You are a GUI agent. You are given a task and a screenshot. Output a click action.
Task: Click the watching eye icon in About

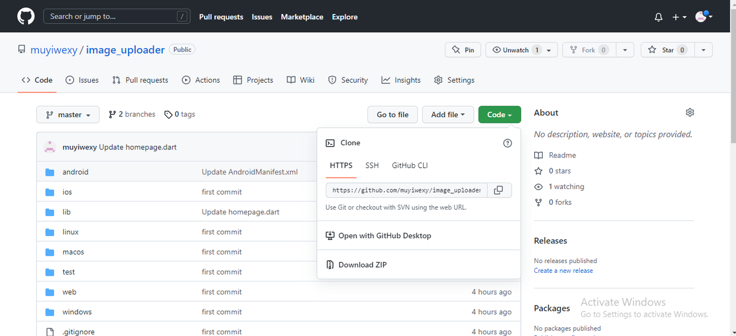tap(538, 187)
